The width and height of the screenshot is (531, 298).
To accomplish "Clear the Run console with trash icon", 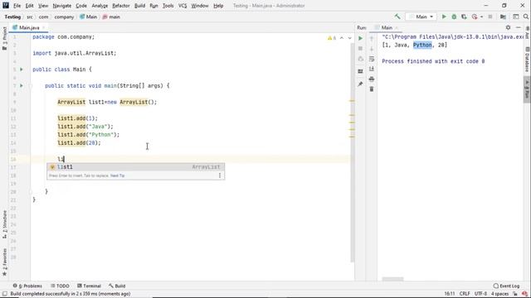I will pyautogui.click(x=372, y=89).
